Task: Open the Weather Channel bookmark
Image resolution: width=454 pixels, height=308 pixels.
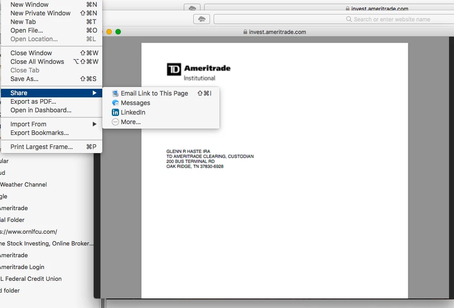Action: point(24,184)
